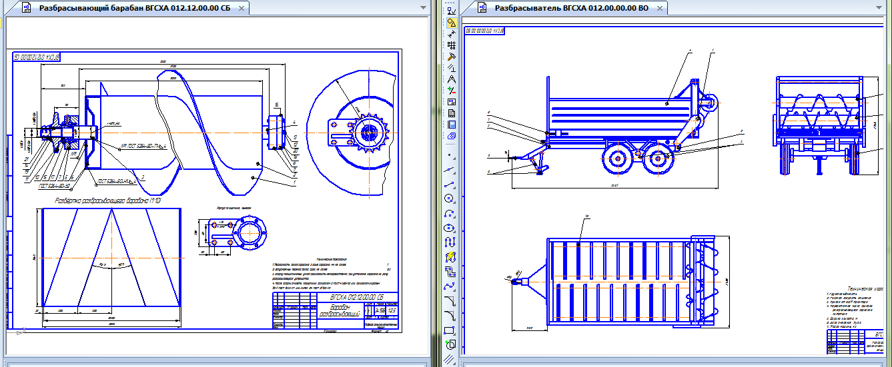Viewport: 892px width, 367px height.
Task: Select the Hatch tool
Action: pos(450,359)
